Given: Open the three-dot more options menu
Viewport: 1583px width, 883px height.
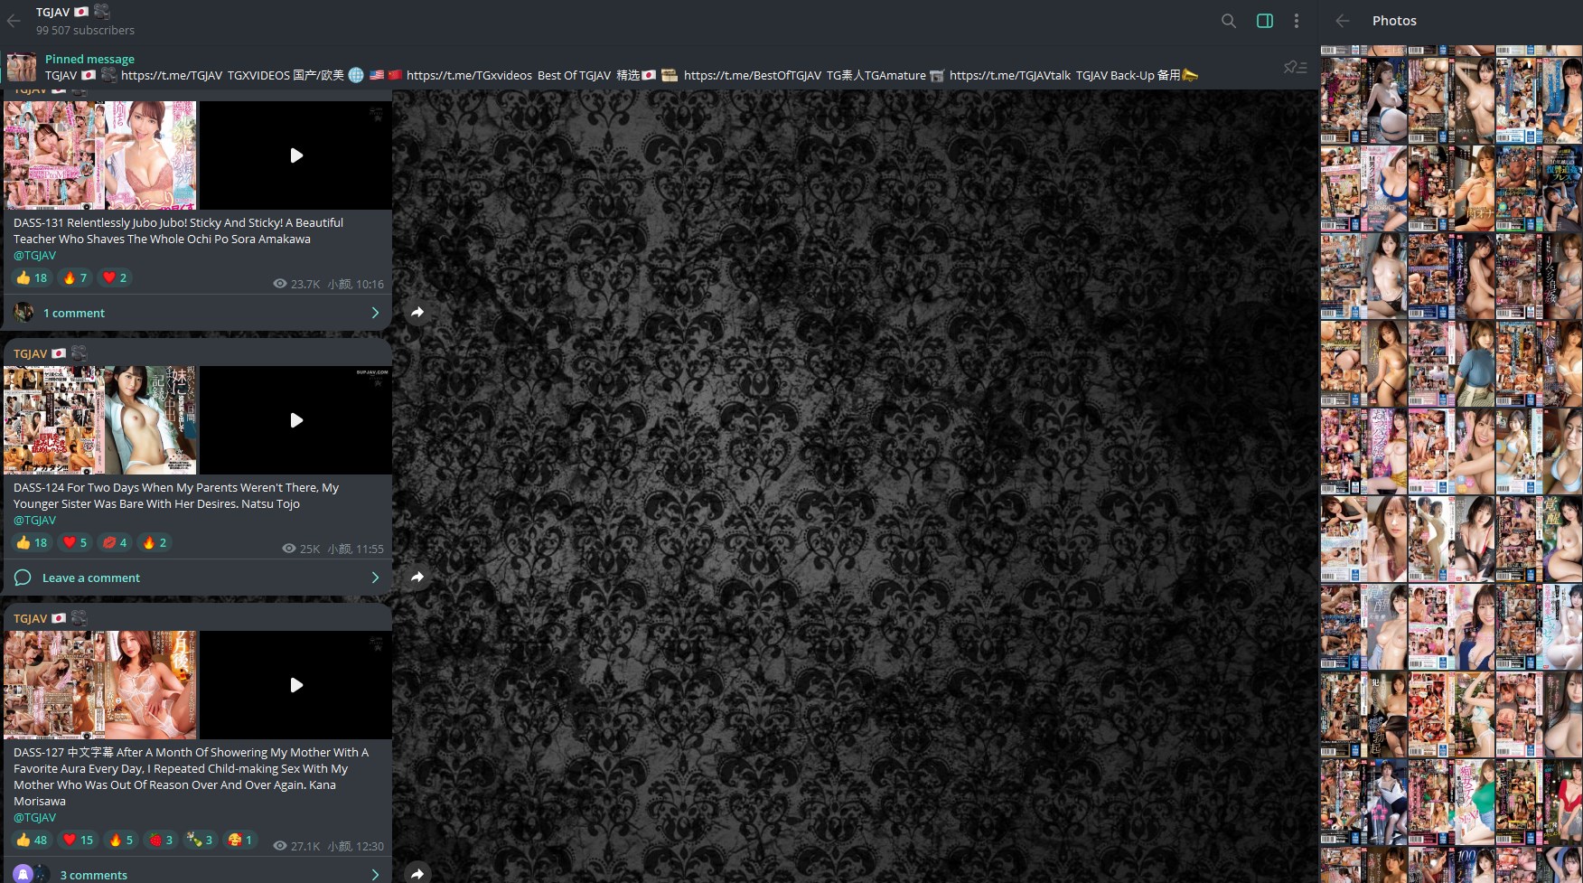Looking at the screenshot, I should [1296, 21].
